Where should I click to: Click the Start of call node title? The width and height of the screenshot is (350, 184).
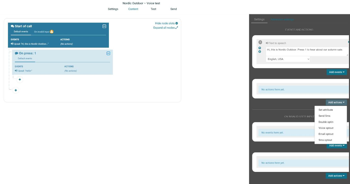point(23,26)
